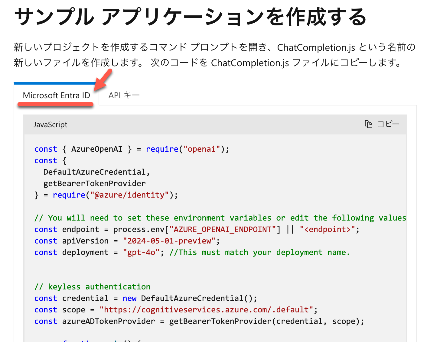Click the cognitiveservices.azure.com scope URL string
The height and width of the screenshot is (342, 427).
pyautogui.click(x=207, y=310)
